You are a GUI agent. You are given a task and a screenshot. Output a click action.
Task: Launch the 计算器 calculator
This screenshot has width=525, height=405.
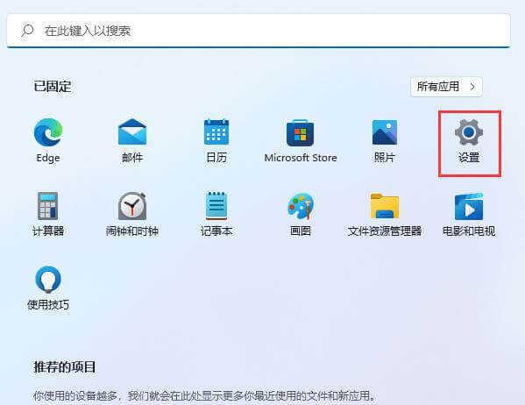tap(48, 214)
